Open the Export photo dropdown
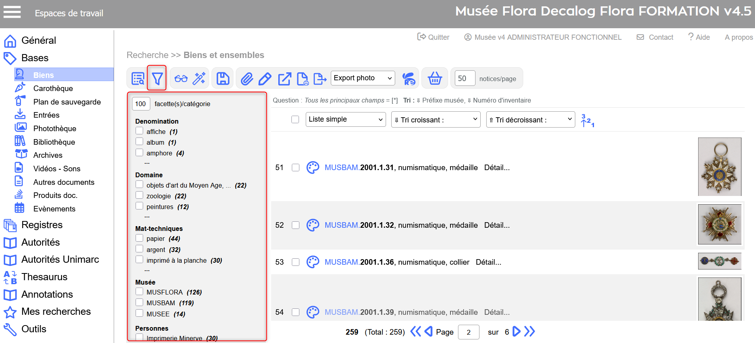This screenshot has height=343, width=755. 363,78
